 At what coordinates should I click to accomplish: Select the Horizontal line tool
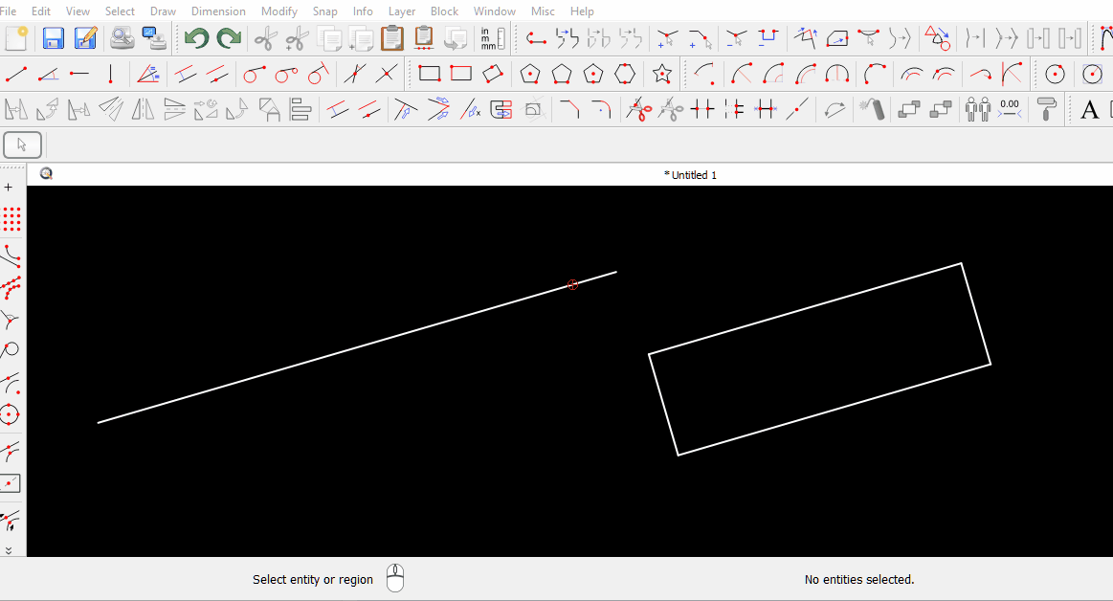pos(79,74)
